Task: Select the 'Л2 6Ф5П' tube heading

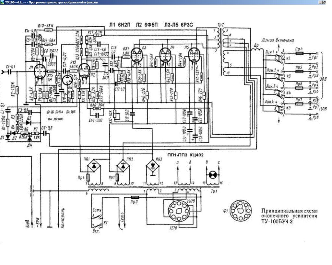Action: [147, 25]
